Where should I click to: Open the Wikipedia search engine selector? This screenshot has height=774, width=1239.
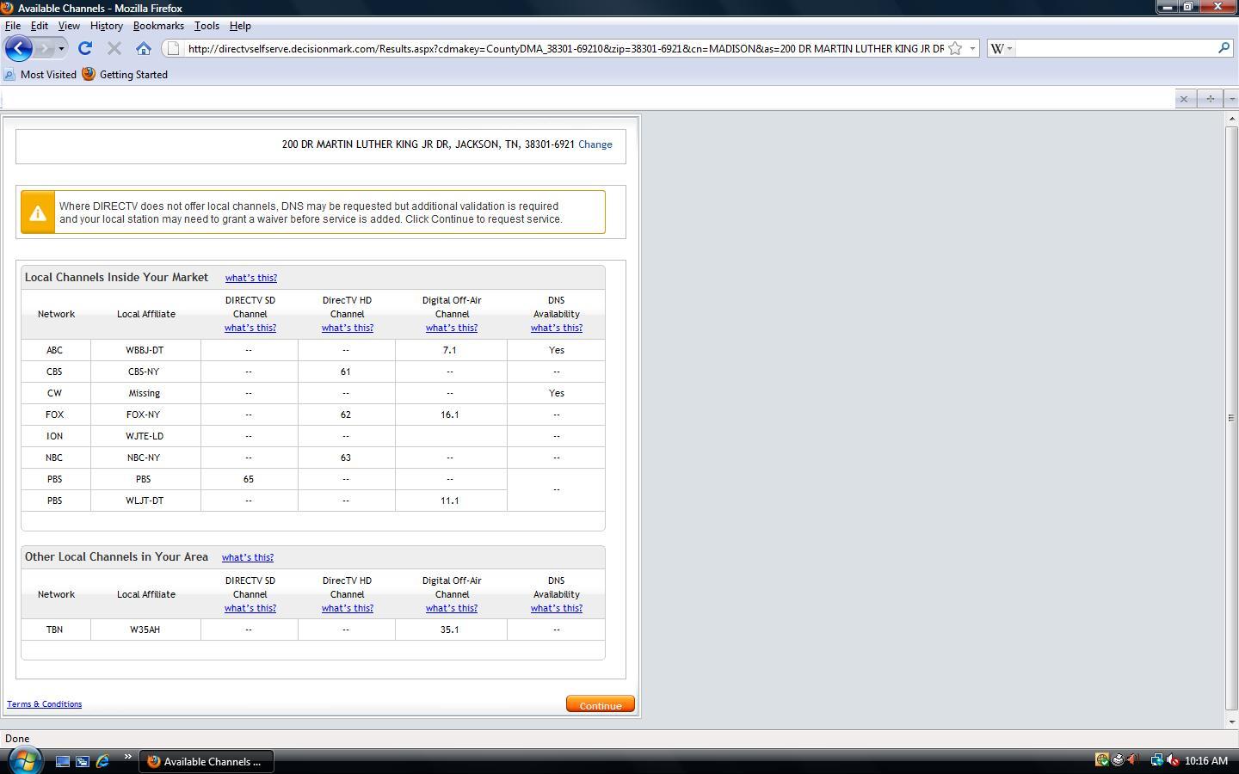(1002, 49)
